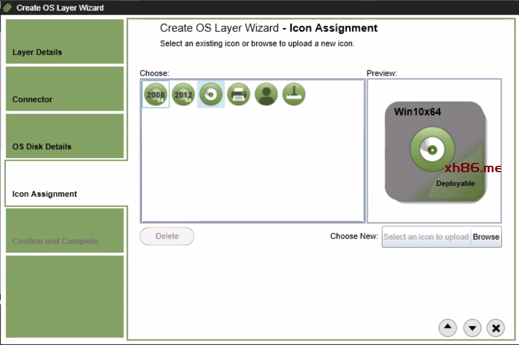Screen dimensions: 519x345
Task: Open the Layer Details tab
Action: pyautogui.click(x=65, y=42)
